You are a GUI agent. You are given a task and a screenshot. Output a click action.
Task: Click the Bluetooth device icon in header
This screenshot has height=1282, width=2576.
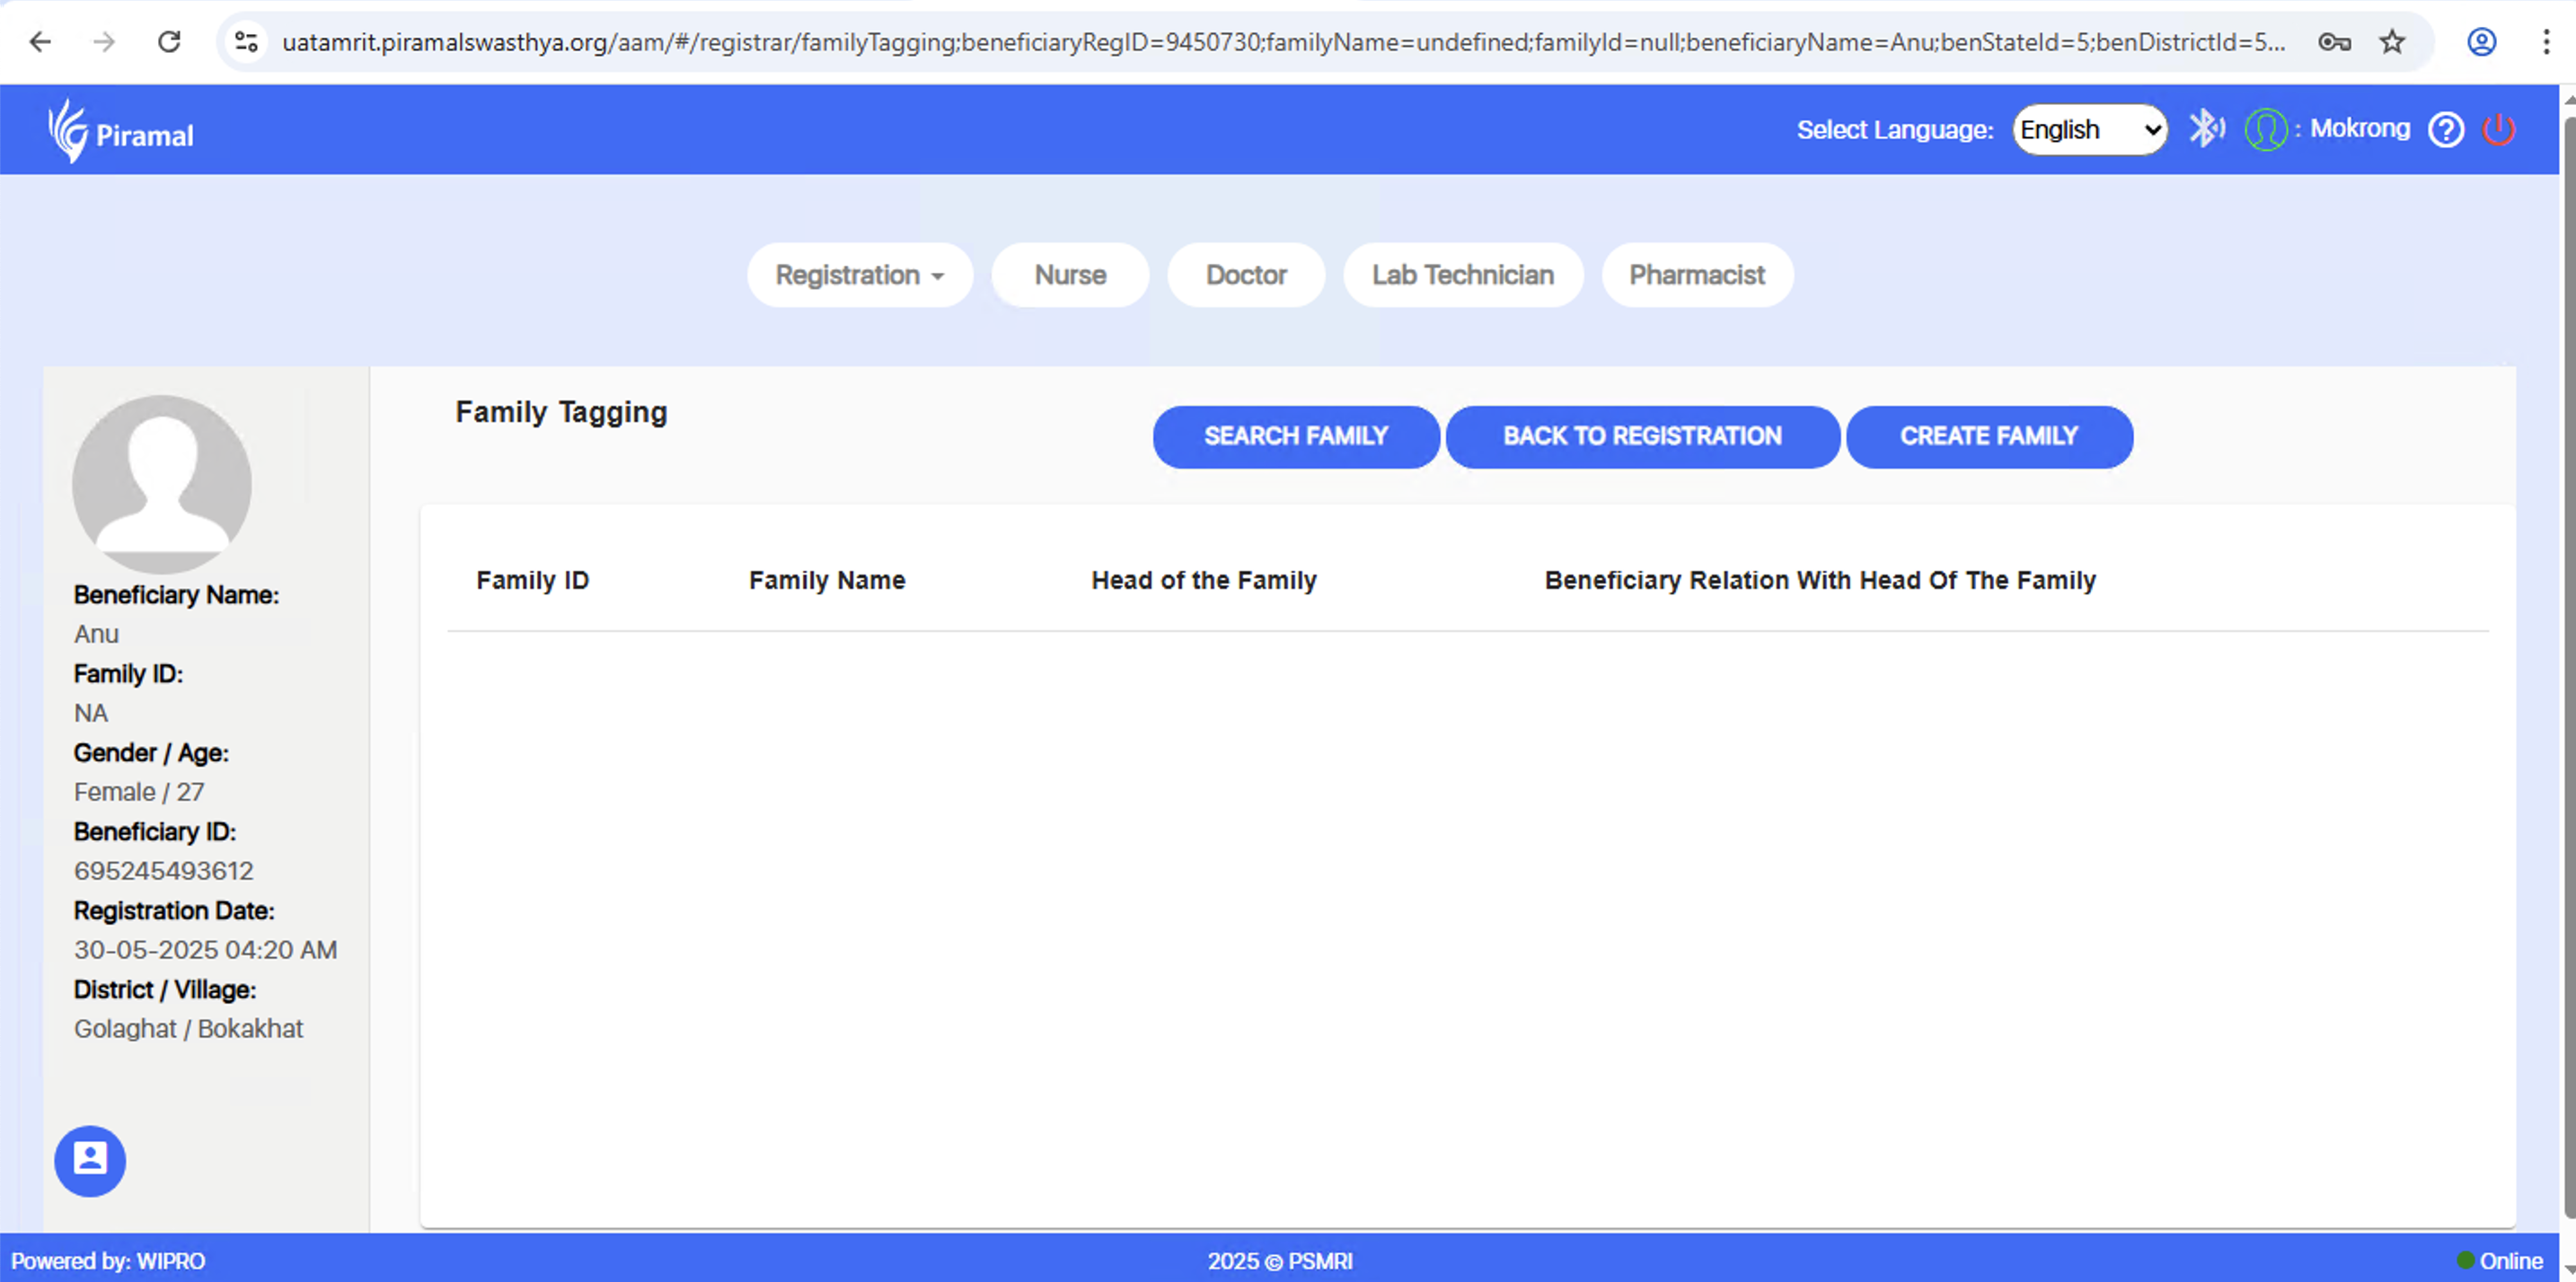pos(2206,129)
